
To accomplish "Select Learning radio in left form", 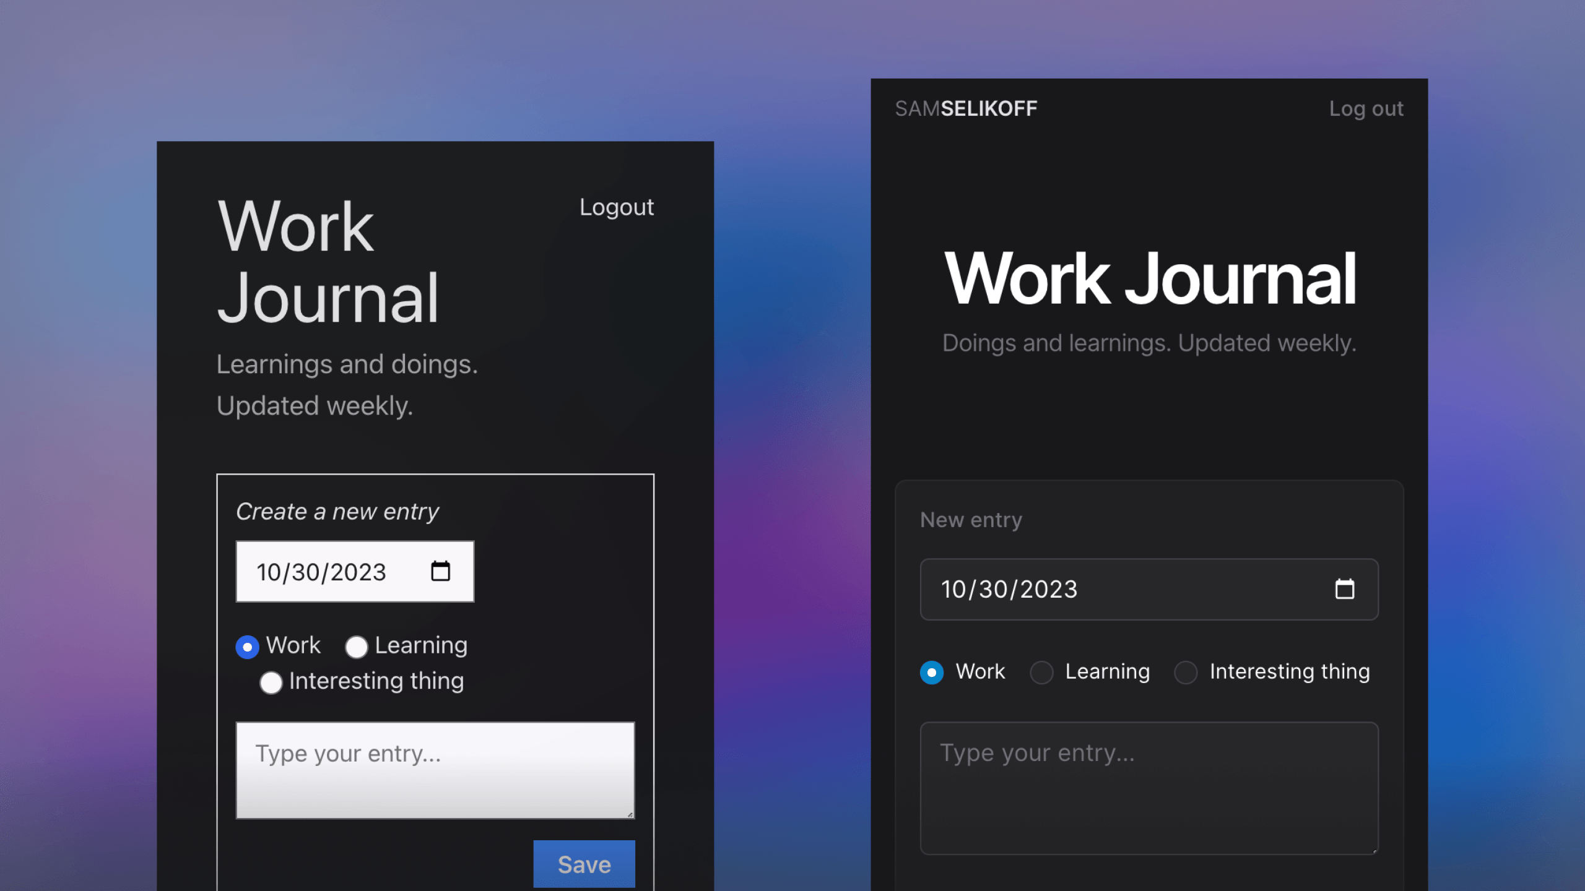I will click(x=356, y=647).
